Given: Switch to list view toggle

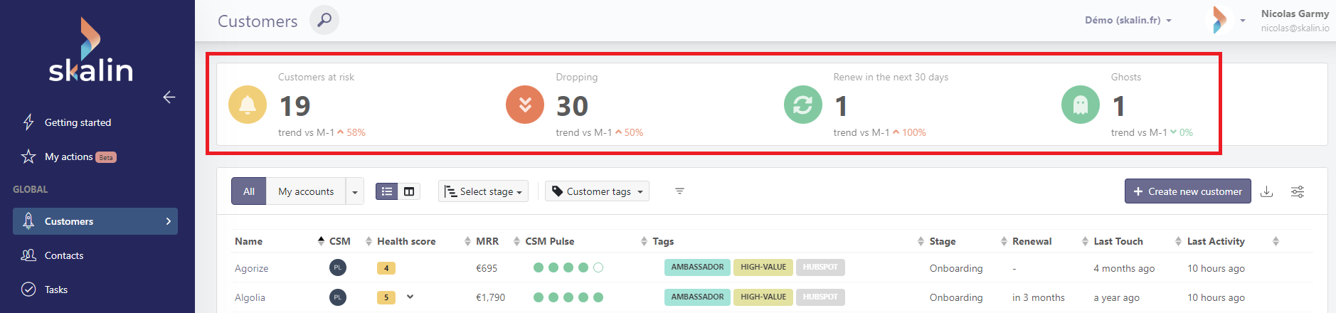Looking at the screenshot, I should pos(387,191).
